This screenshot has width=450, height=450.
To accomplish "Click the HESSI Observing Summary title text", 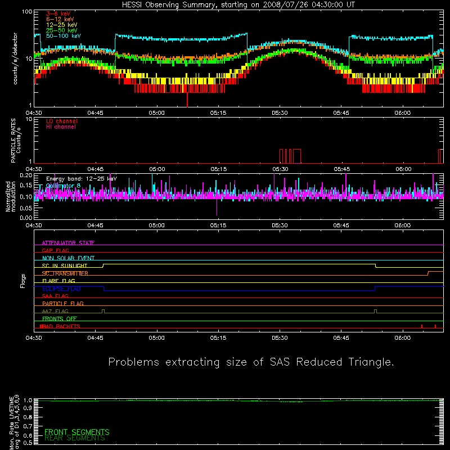I will 238,5.
